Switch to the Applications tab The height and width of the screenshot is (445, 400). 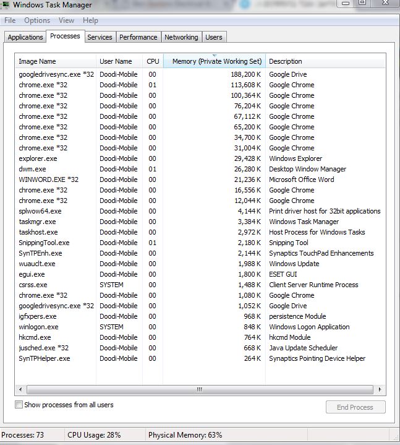[25, 37]
